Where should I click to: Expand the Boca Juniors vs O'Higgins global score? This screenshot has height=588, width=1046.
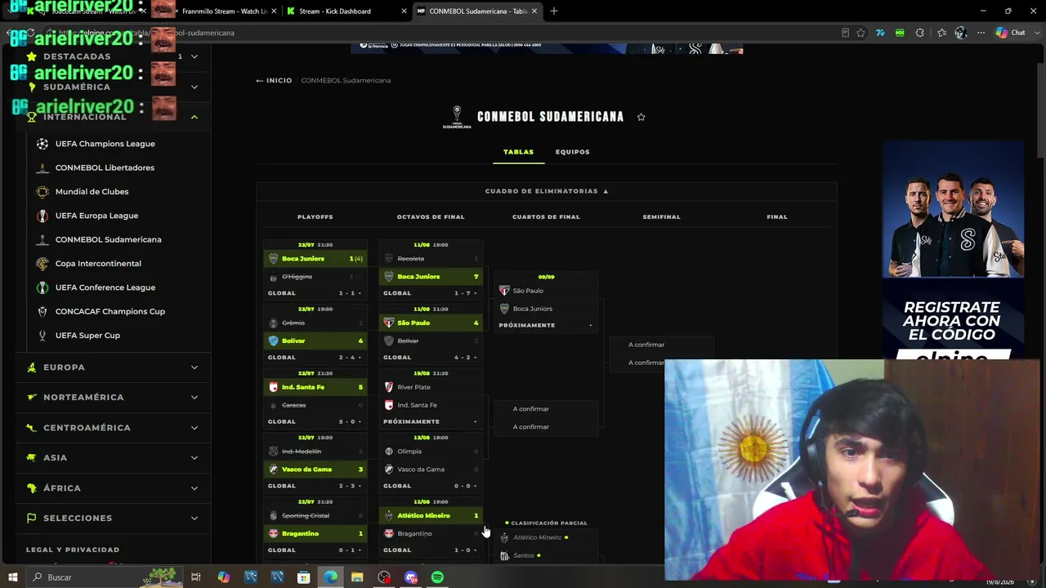click(x=315, y=293)
